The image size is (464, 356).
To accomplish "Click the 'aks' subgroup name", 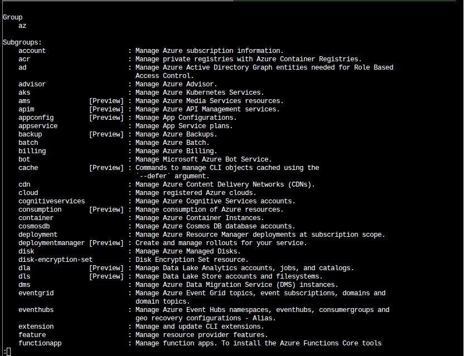I will (x=24, y=92).
